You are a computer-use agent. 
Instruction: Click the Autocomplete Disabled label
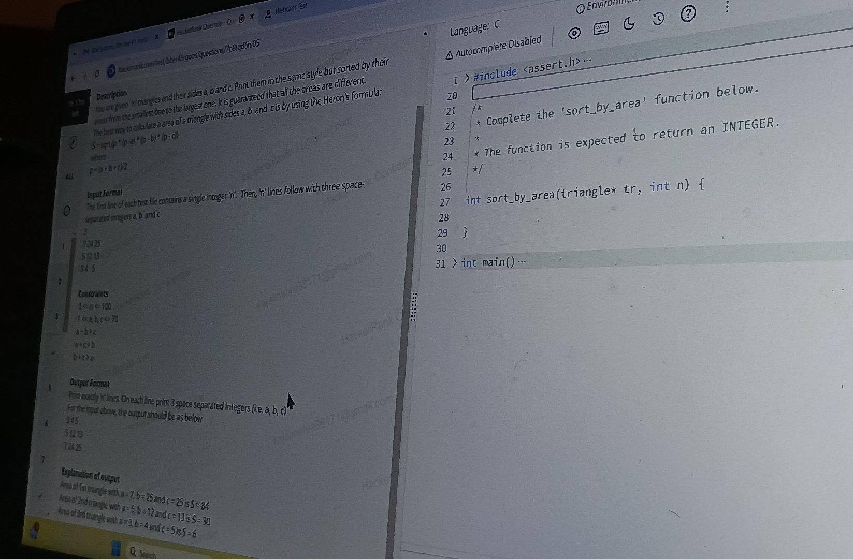[x=498, y=47]
